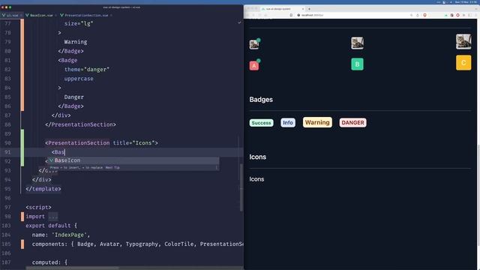Screen dimensions: 480x270
Task: Click the bold Icons section heading
Action: [257, 157]
